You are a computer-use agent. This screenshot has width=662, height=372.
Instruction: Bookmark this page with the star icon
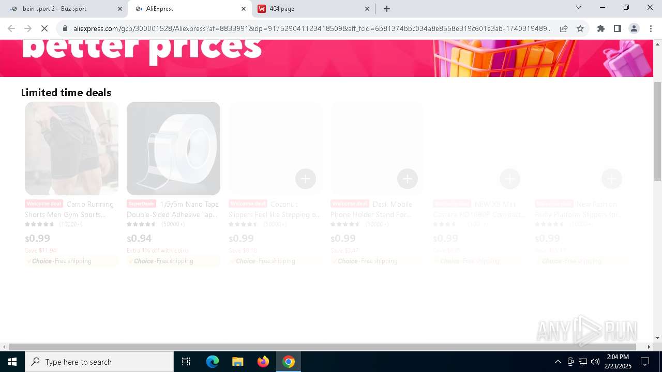click(580, 28)
